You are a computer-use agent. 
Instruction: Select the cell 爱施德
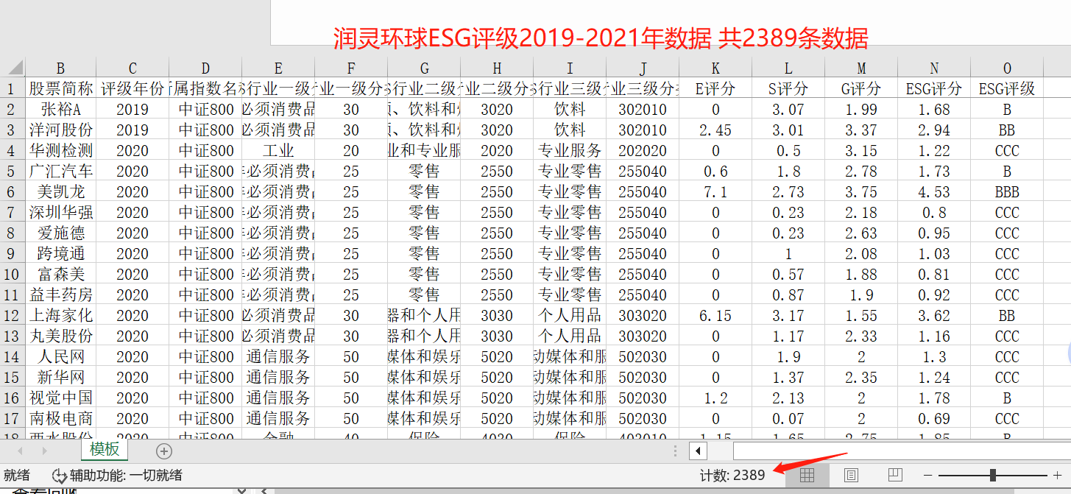[x=61, y=233]
